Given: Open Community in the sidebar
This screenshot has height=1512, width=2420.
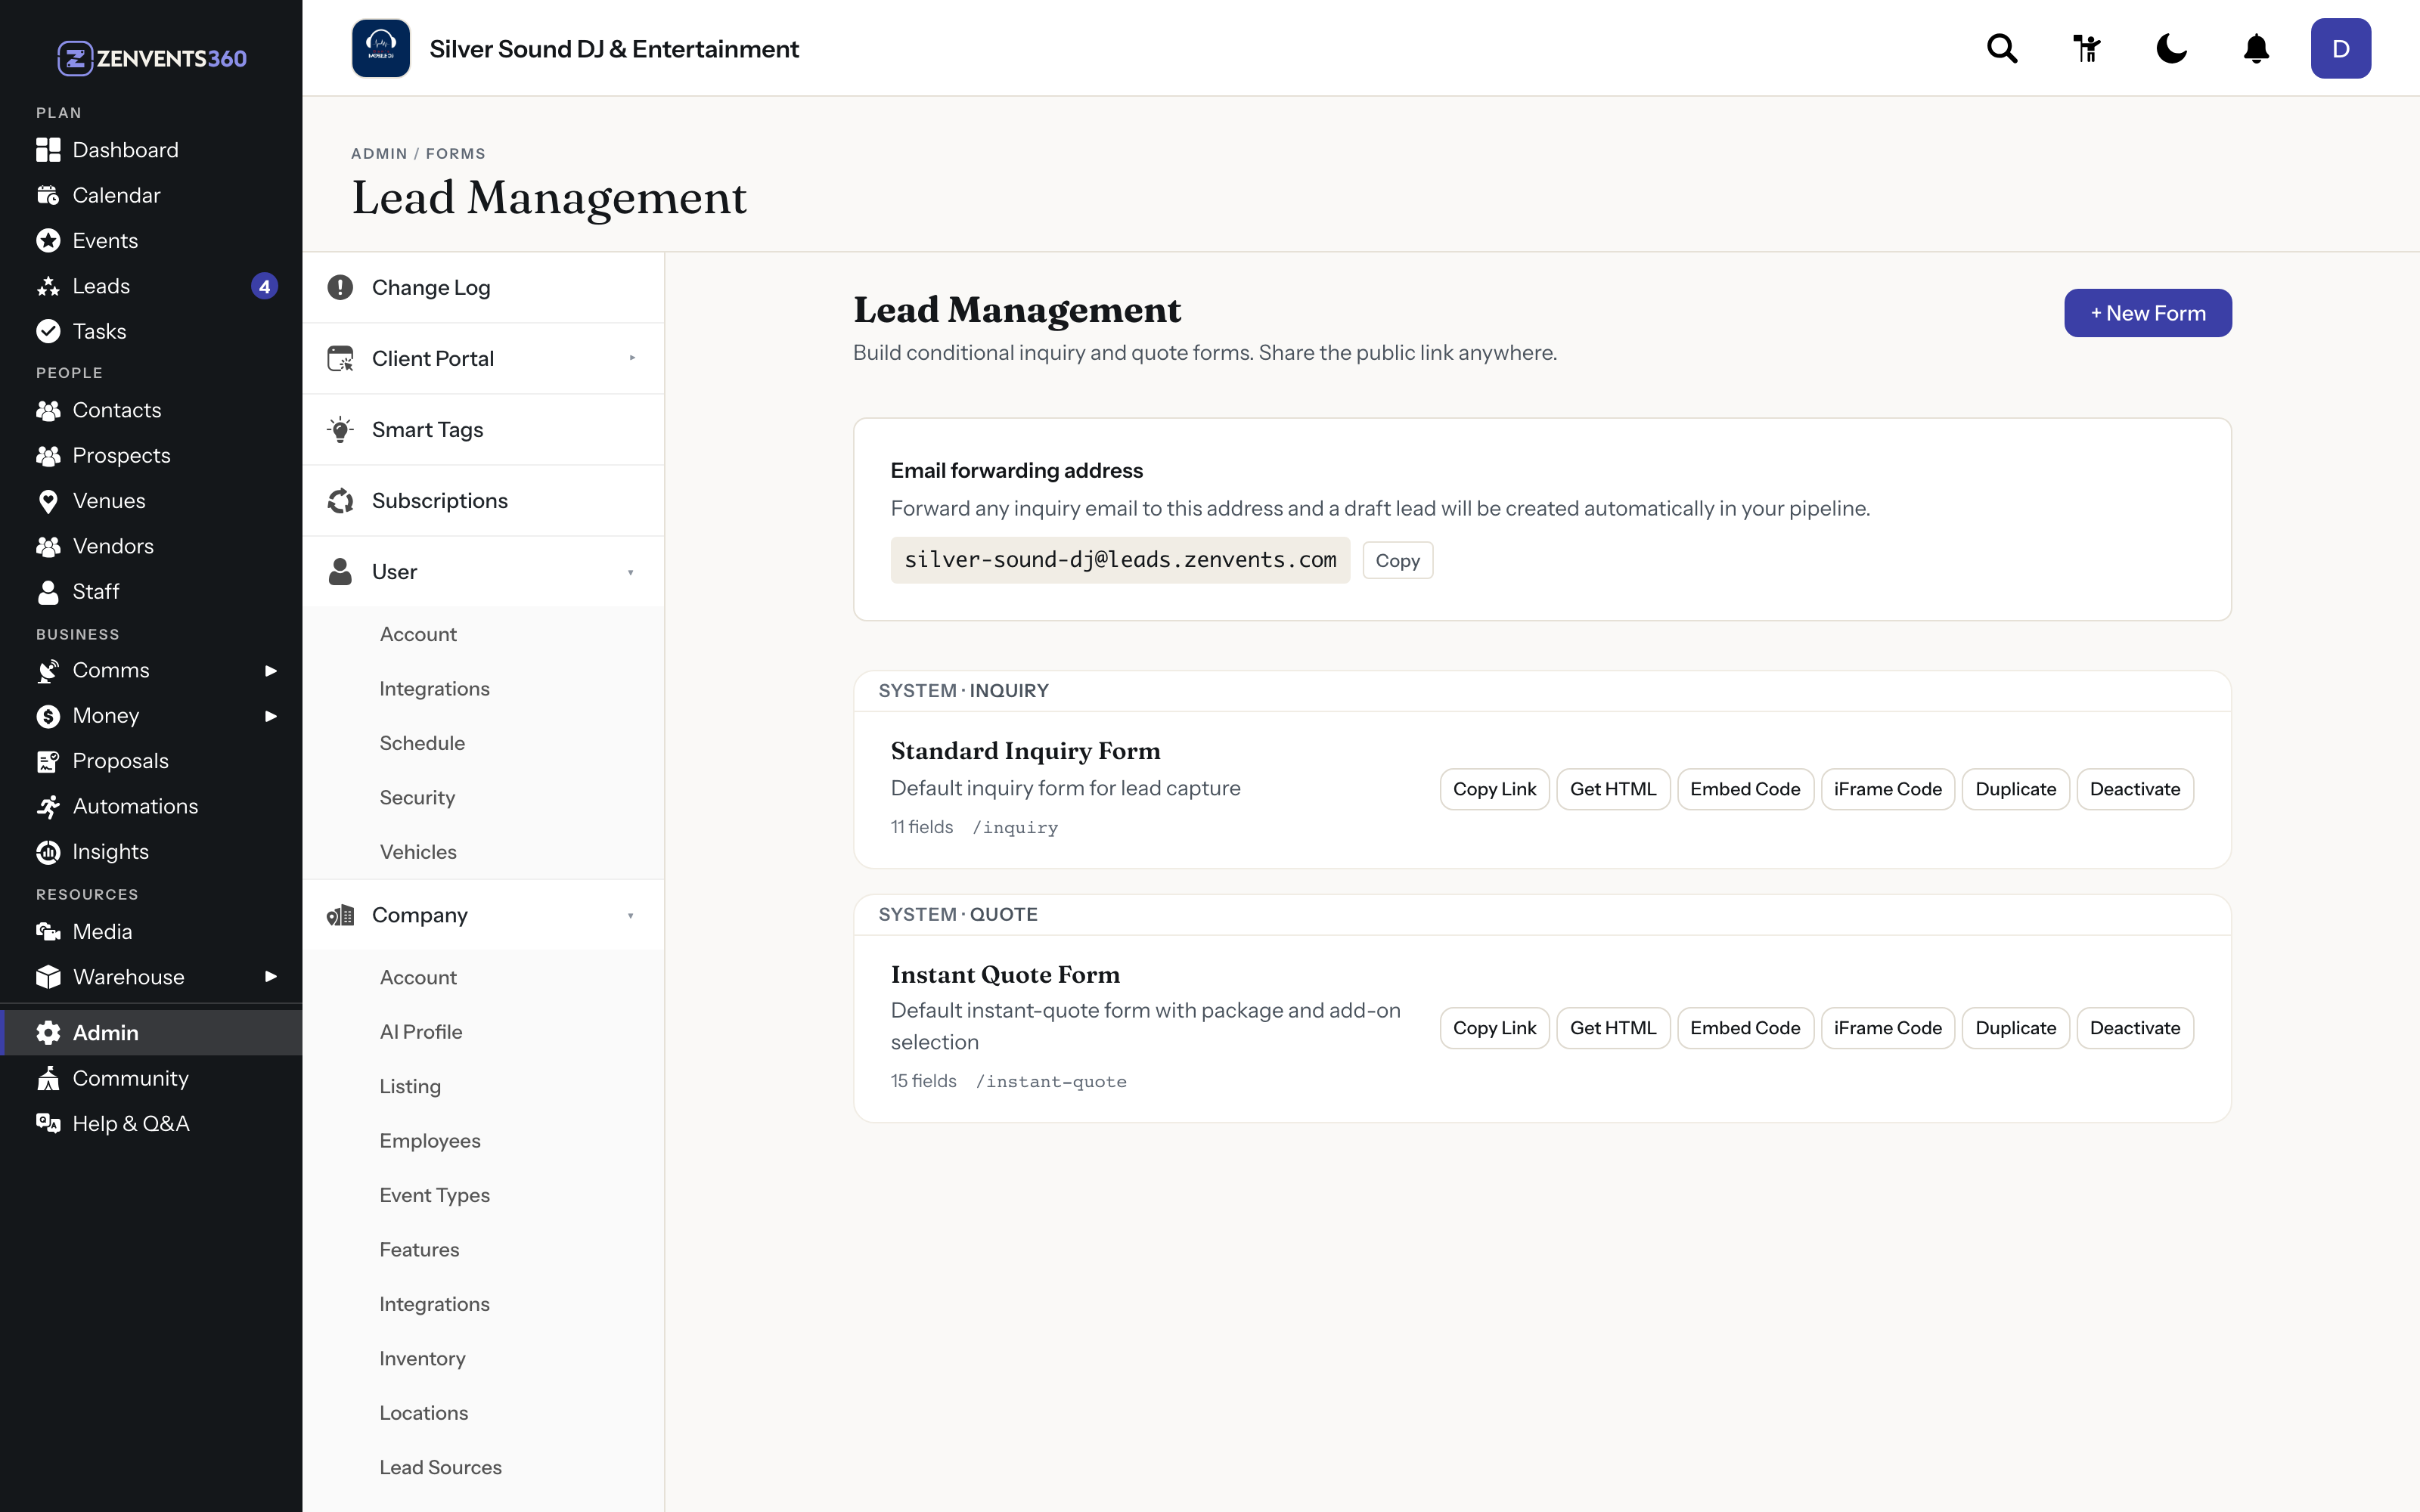Looking at the screenshot, I should point(151,1078).
